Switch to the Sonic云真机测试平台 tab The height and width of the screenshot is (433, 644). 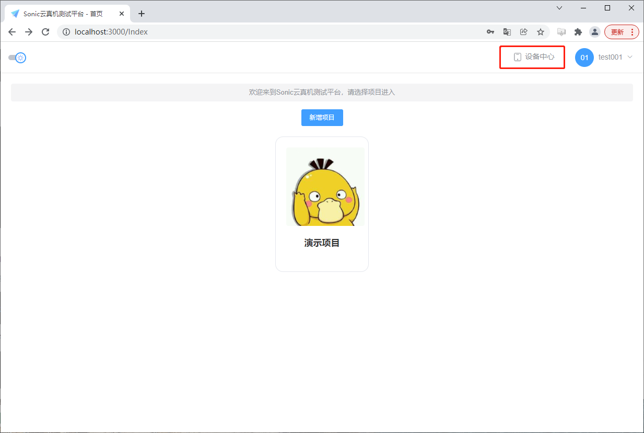pos(67,14)
